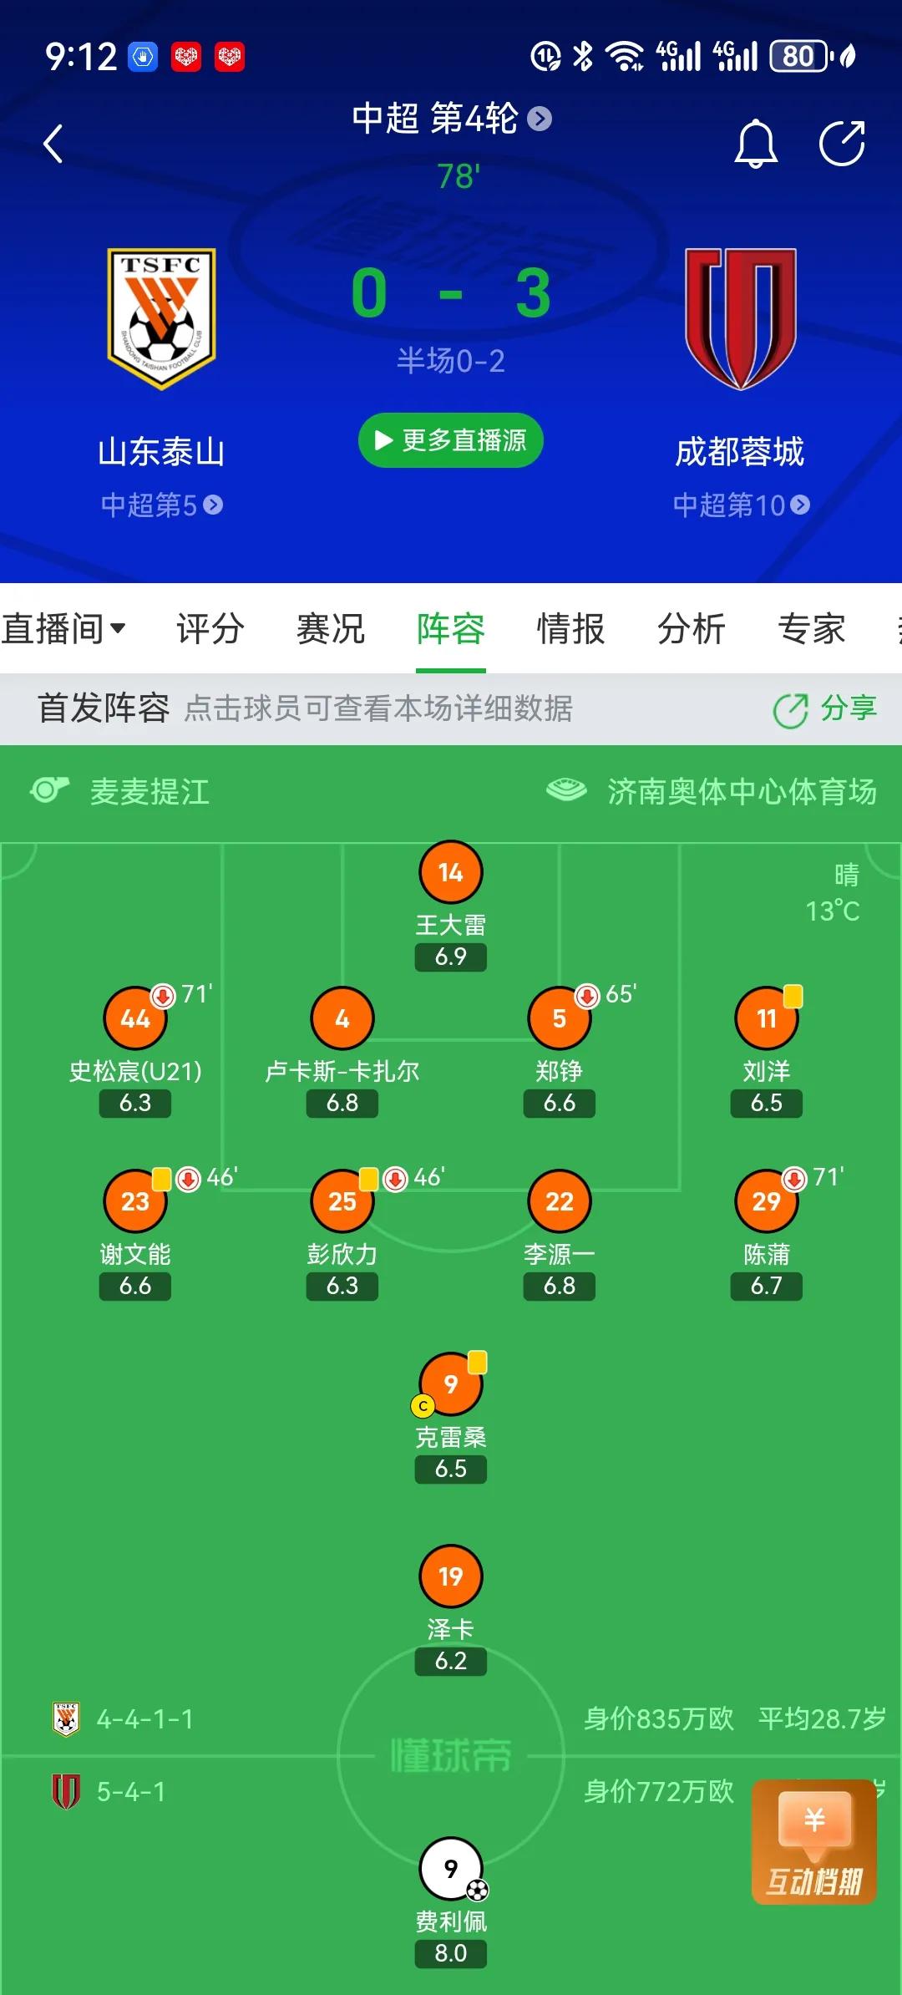The width and height of the screenshot is (902, 1995).
Task: Switch to the 评分 tab
Action: 210,628
